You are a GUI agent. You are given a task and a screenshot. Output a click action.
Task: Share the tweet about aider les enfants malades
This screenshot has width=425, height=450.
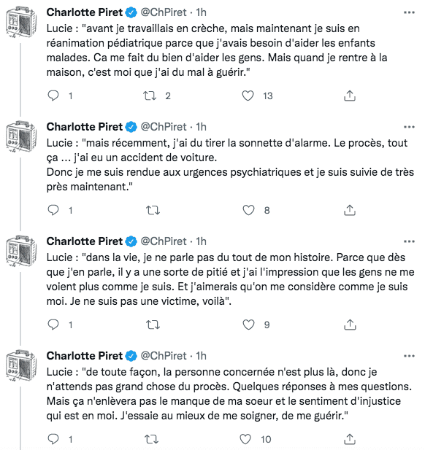[x=350, y=96]
